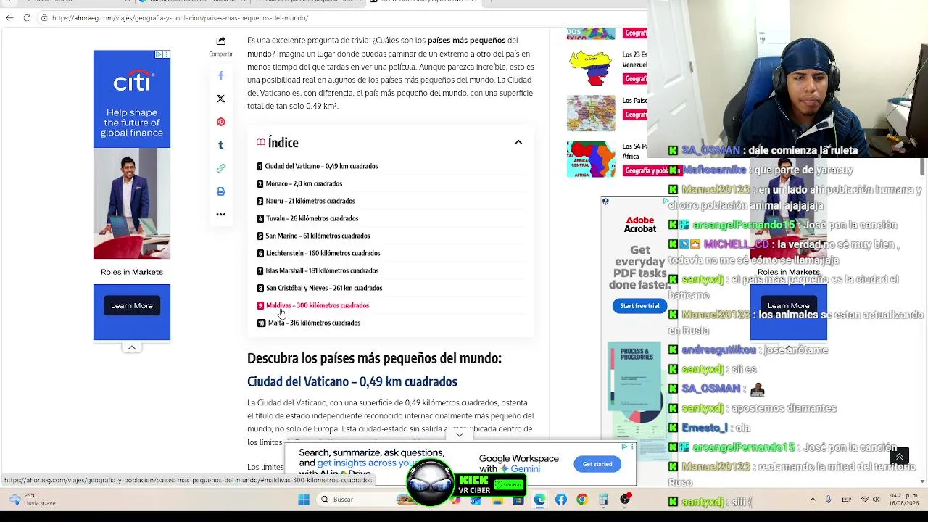The width and height of the screenshot is (928, 522).
Task: Click Start free trial in Adobe Acrobat ad
Action: click(639, 305)
